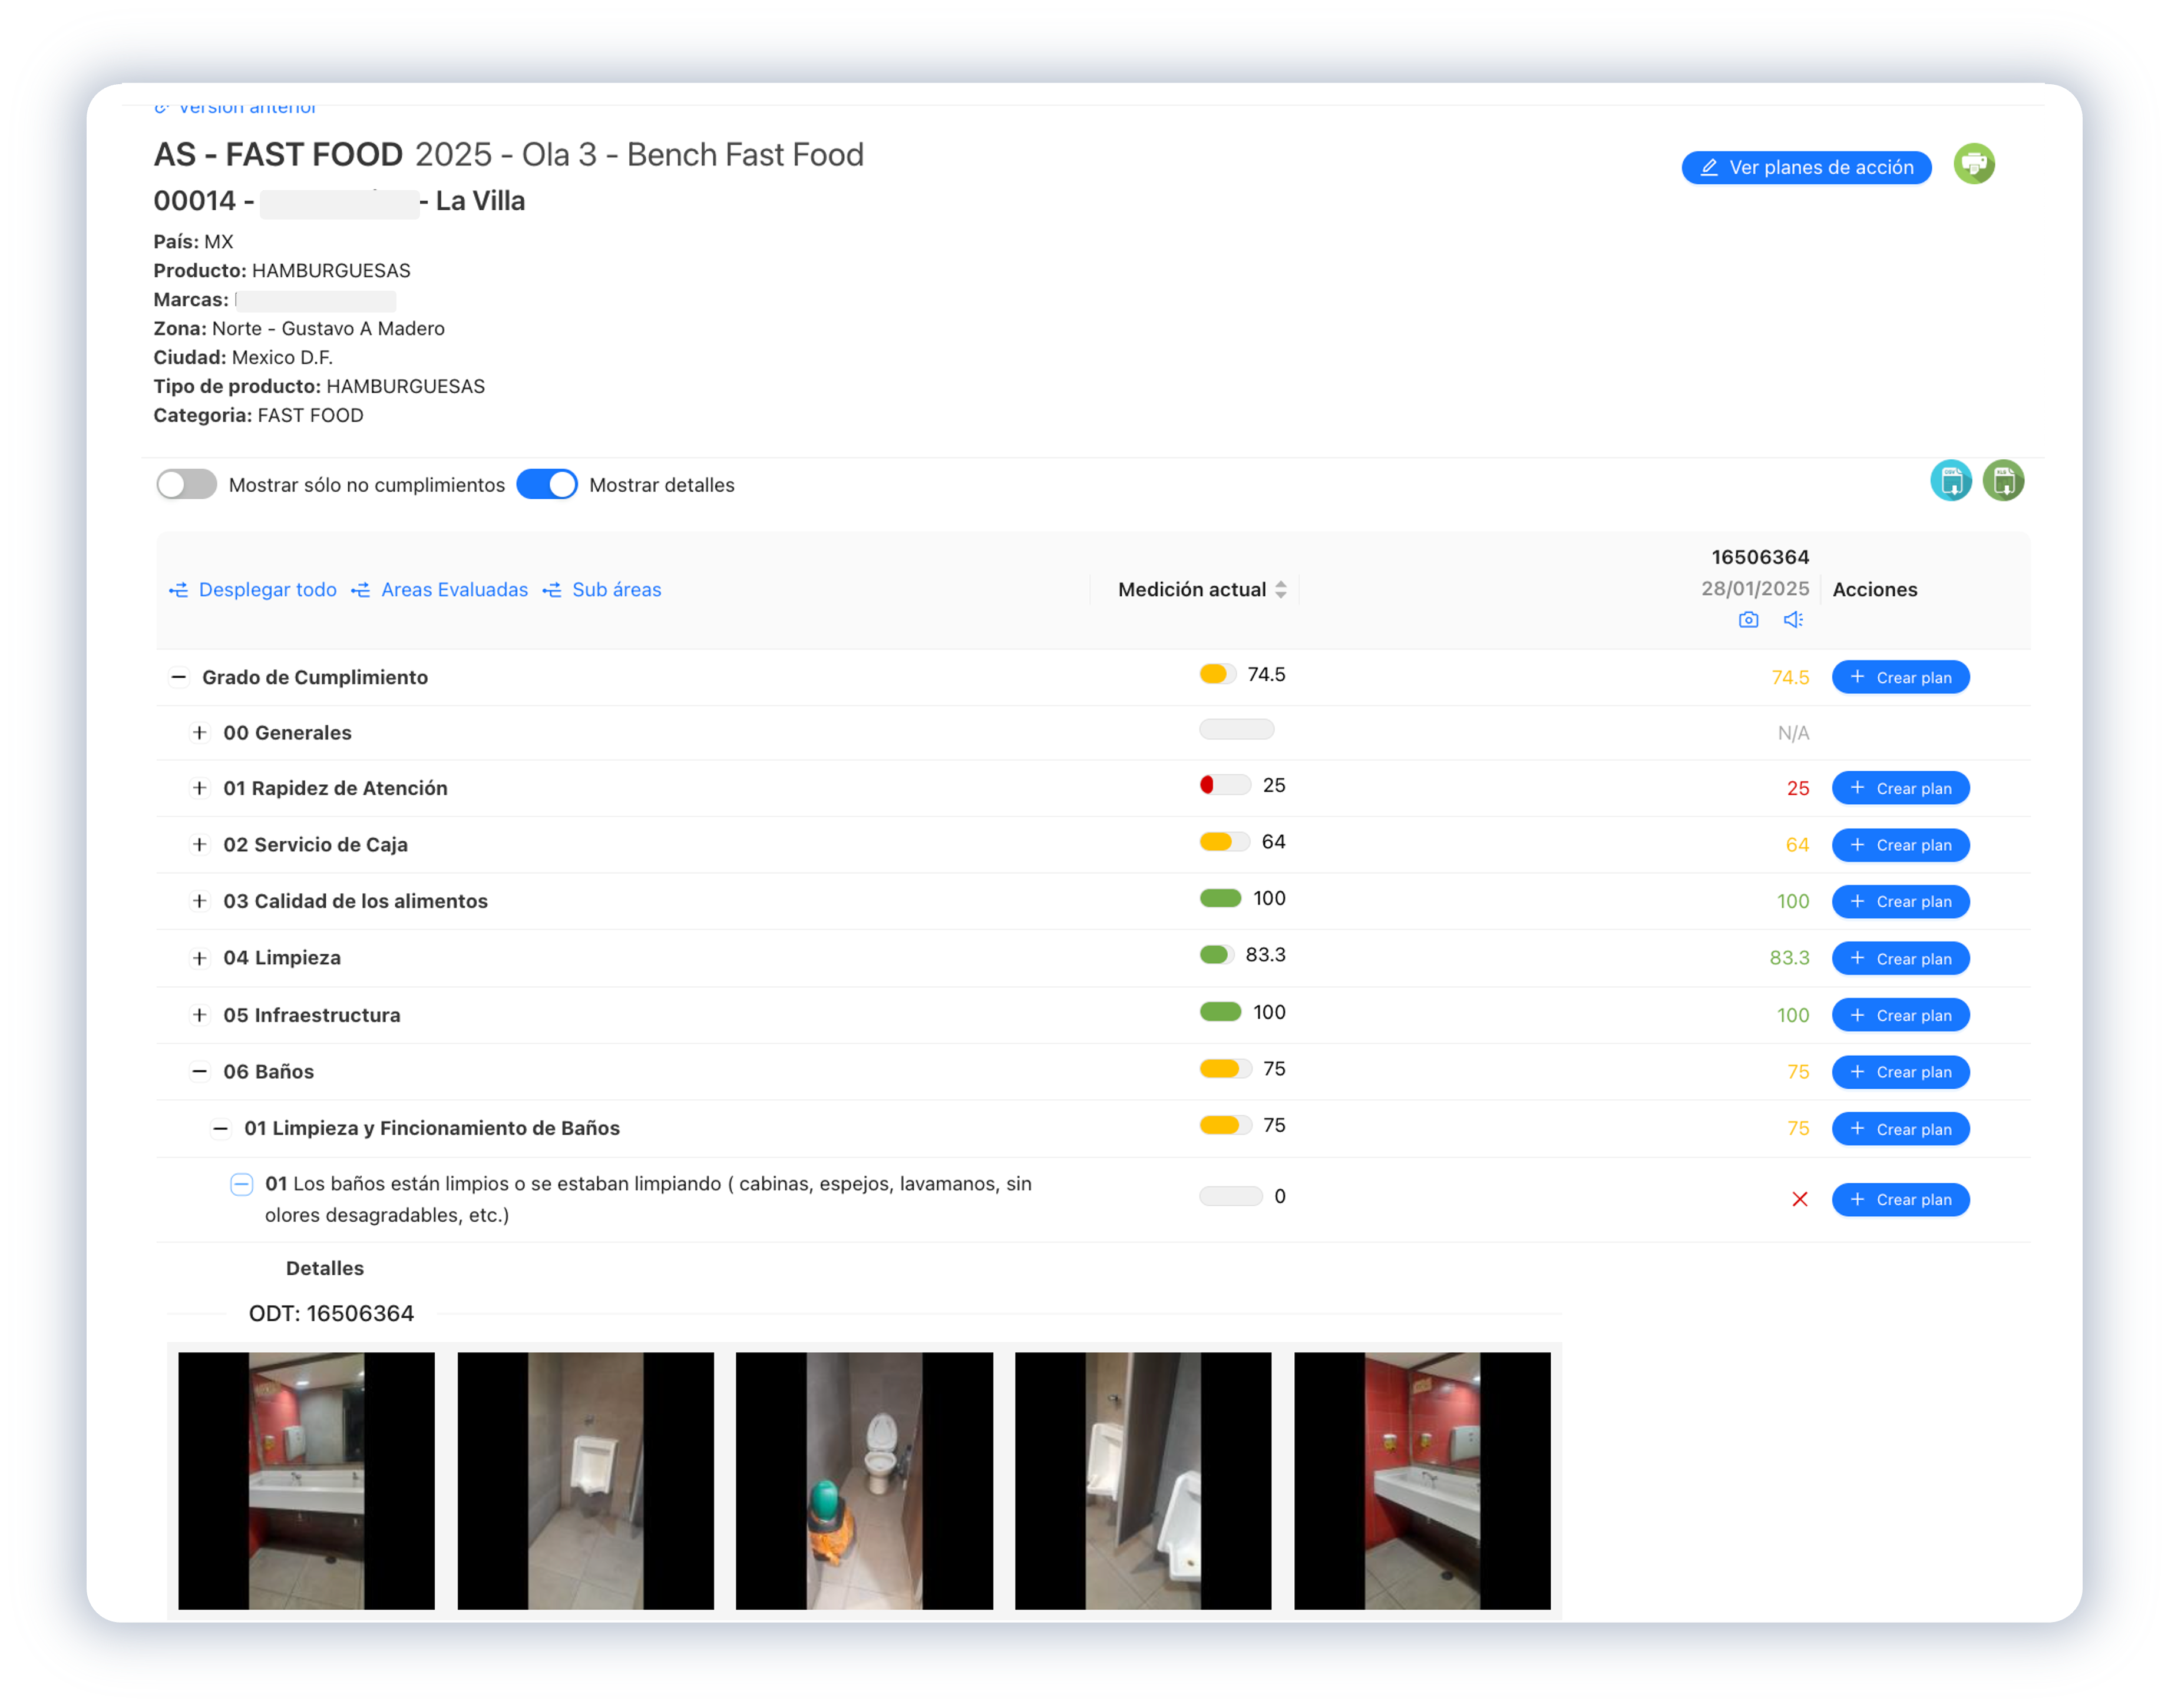Click the green export file icon
The height and width of the screenshot is (1708, 2171).
pyautogui.click(x=2003, y=481)
